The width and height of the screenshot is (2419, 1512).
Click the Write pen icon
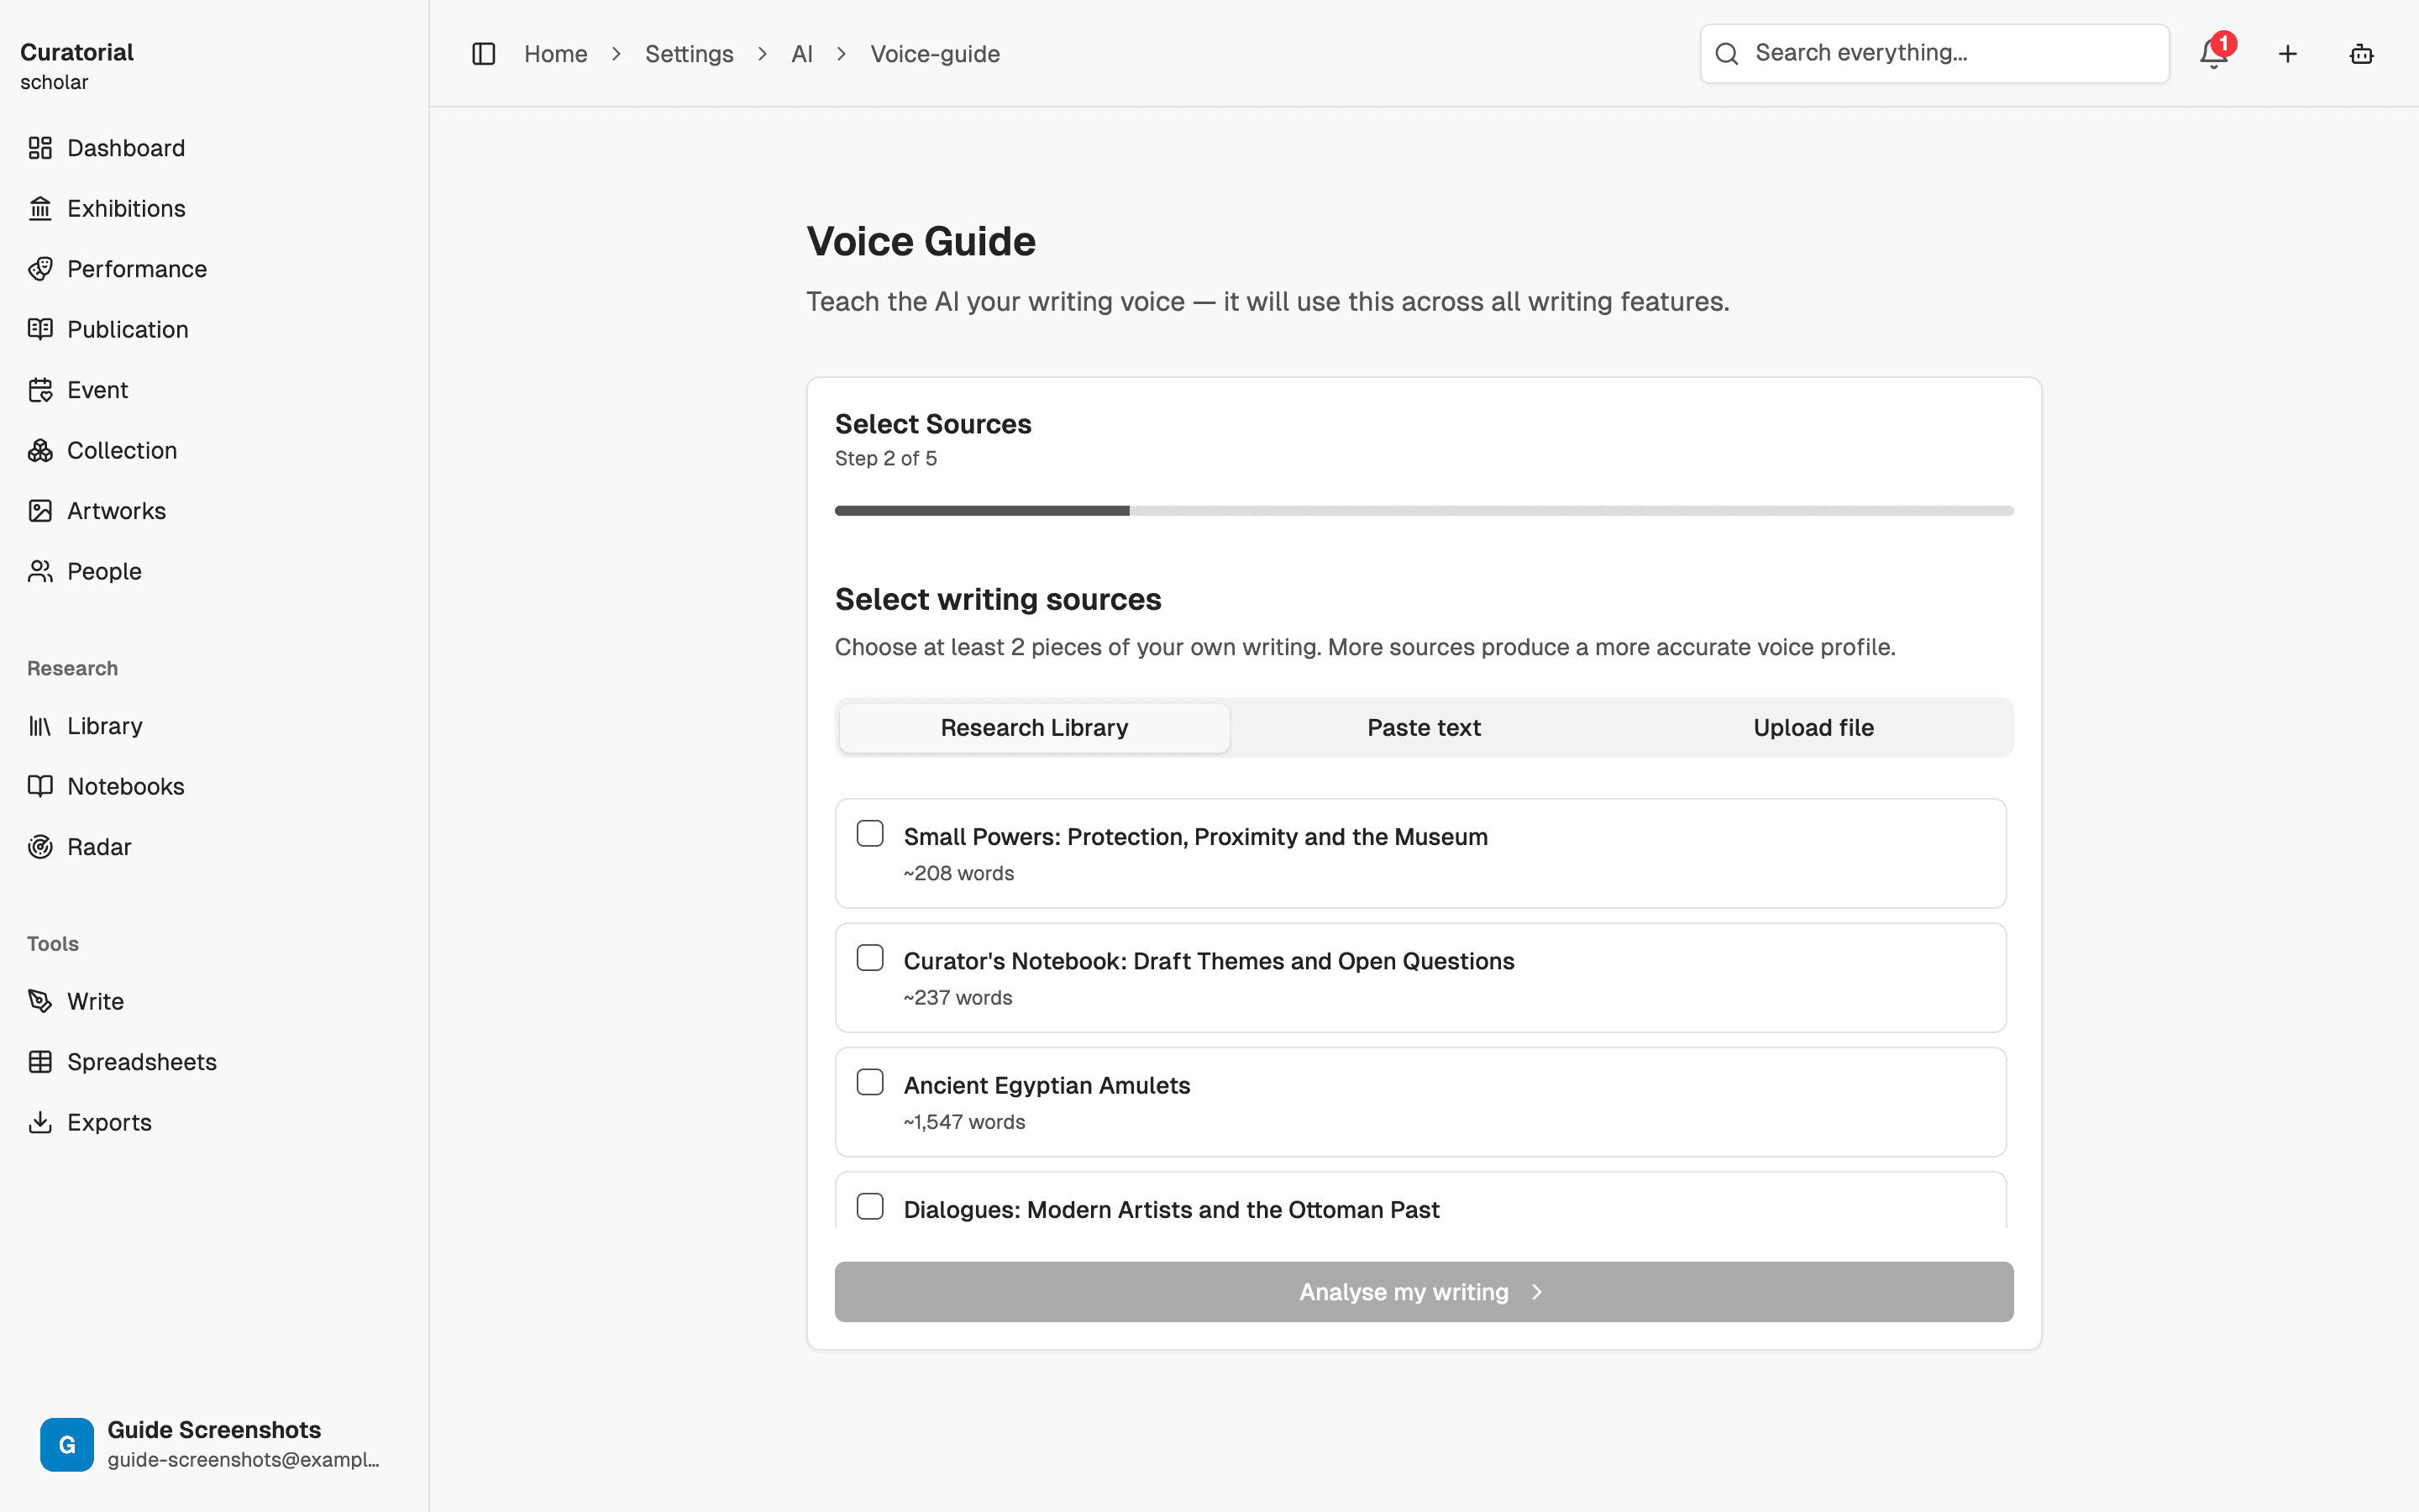40,1001
